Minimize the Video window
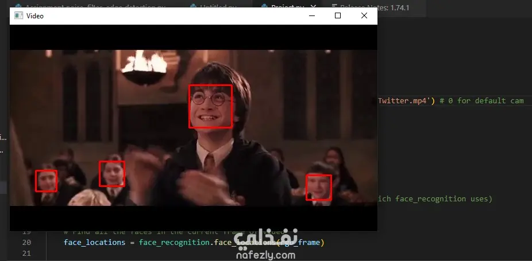Viewport: 532px width, 261px height. click(x=312, y=15)
